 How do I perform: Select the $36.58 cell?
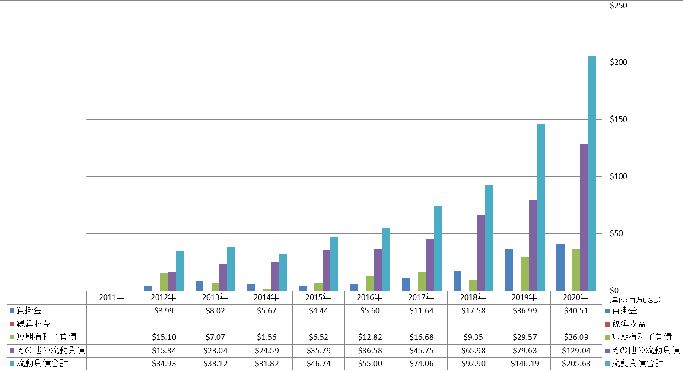[370, 350]
